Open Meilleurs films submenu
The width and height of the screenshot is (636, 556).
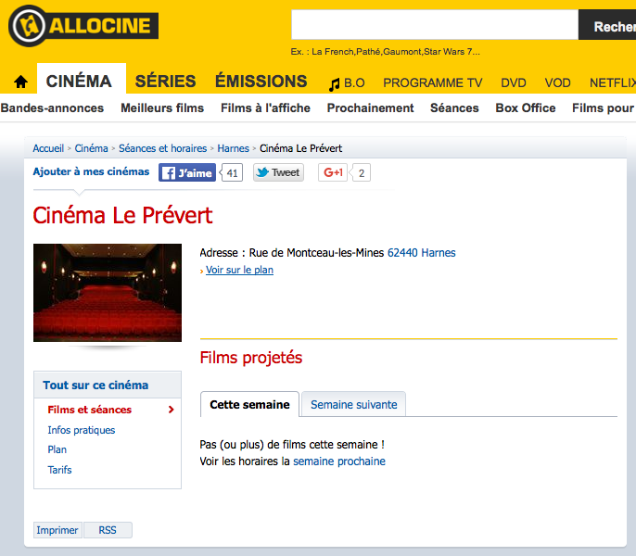(162, 107)
